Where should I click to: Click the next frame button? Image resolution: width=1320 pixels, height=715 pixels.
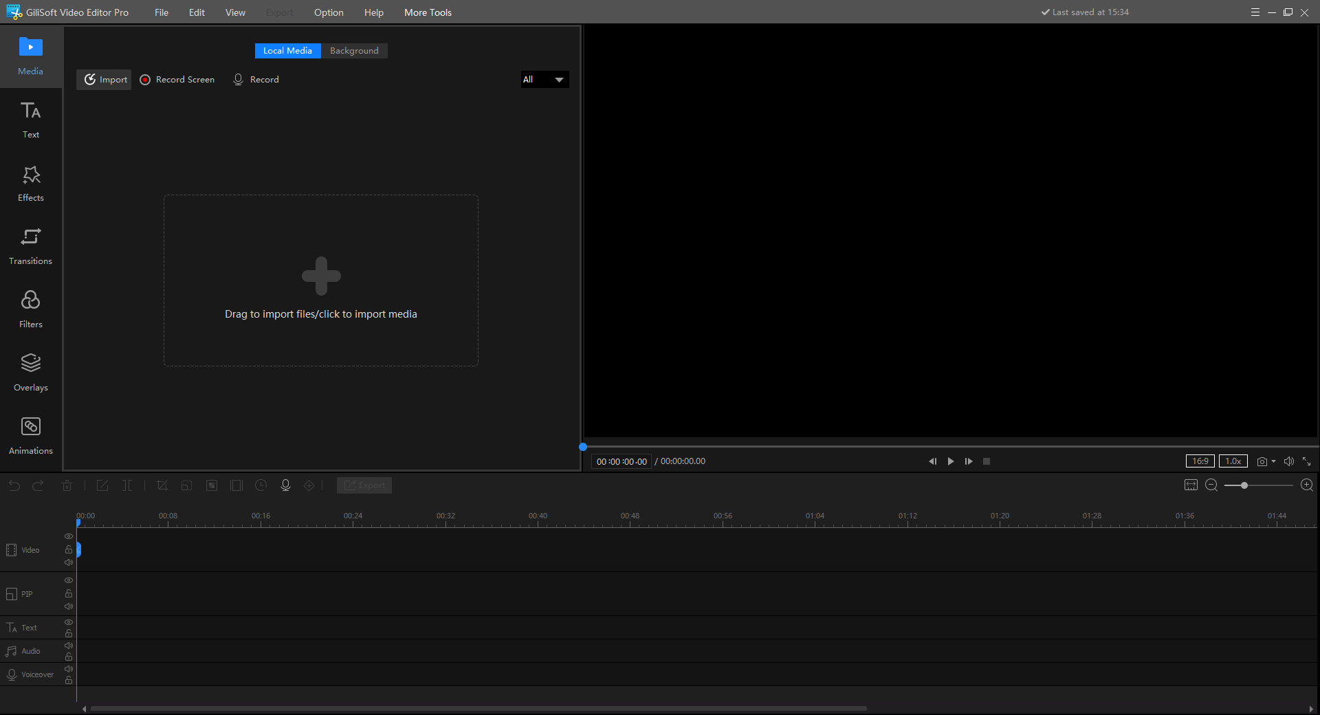pyautogui.click(x=969, y=461)
